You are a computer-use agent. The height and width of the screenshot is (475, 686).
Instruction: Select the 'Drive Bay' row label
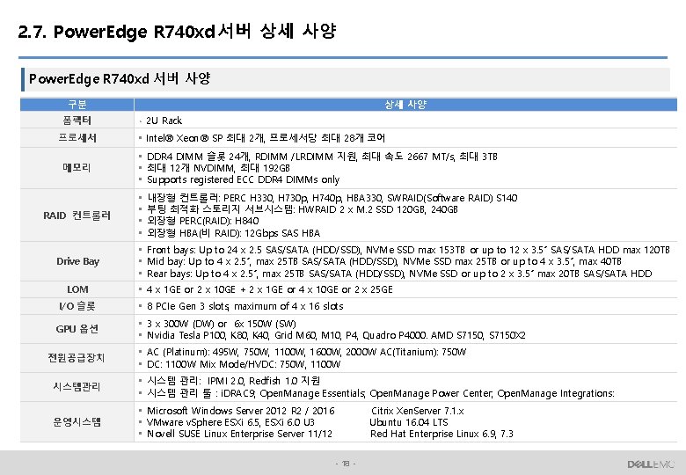[x=78, y=261]
